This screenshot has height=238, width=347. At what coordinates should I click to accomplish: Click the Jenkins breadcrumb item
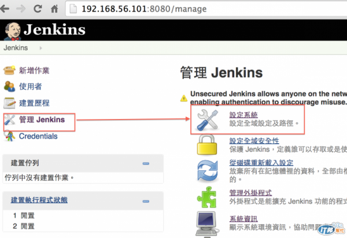[16, 48]
